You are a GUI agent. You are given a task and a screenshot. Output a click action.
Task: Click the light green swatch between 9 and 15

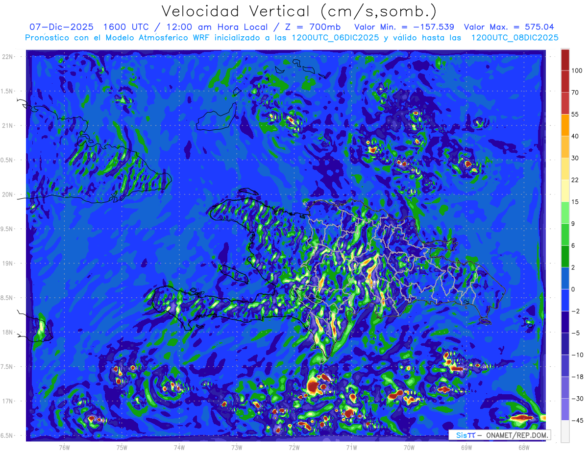[x=565, y=213]
